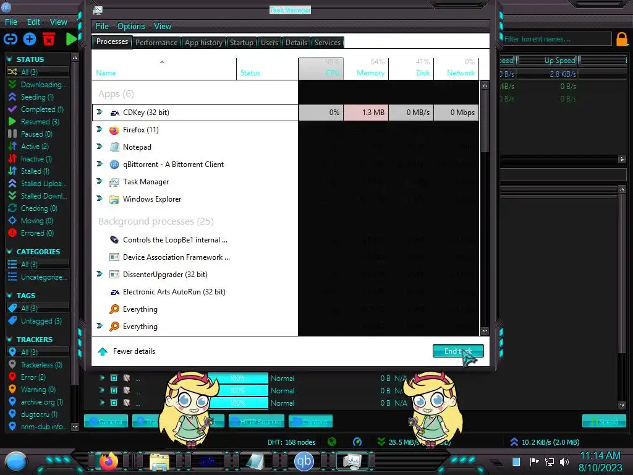This screenshot has width=633, height=475.
Task: Click the red delete torrent trash icon
Action: pos(49,39)
